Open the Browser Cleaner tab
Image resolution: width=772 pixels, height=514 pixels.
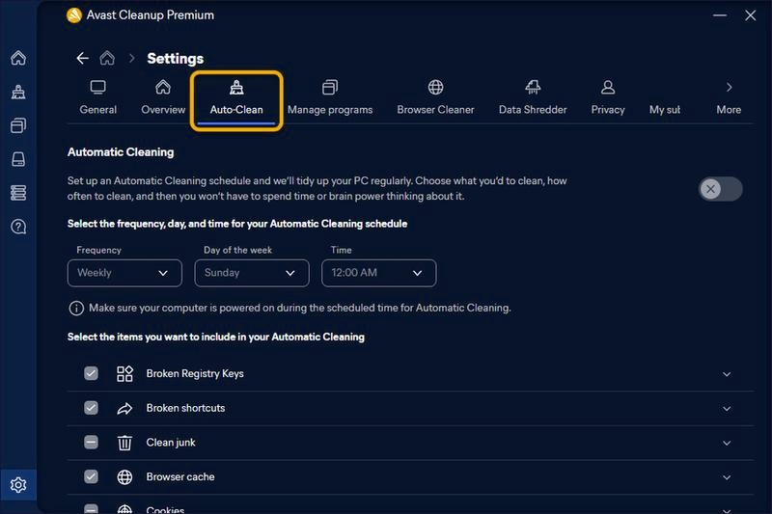[435, 98]
